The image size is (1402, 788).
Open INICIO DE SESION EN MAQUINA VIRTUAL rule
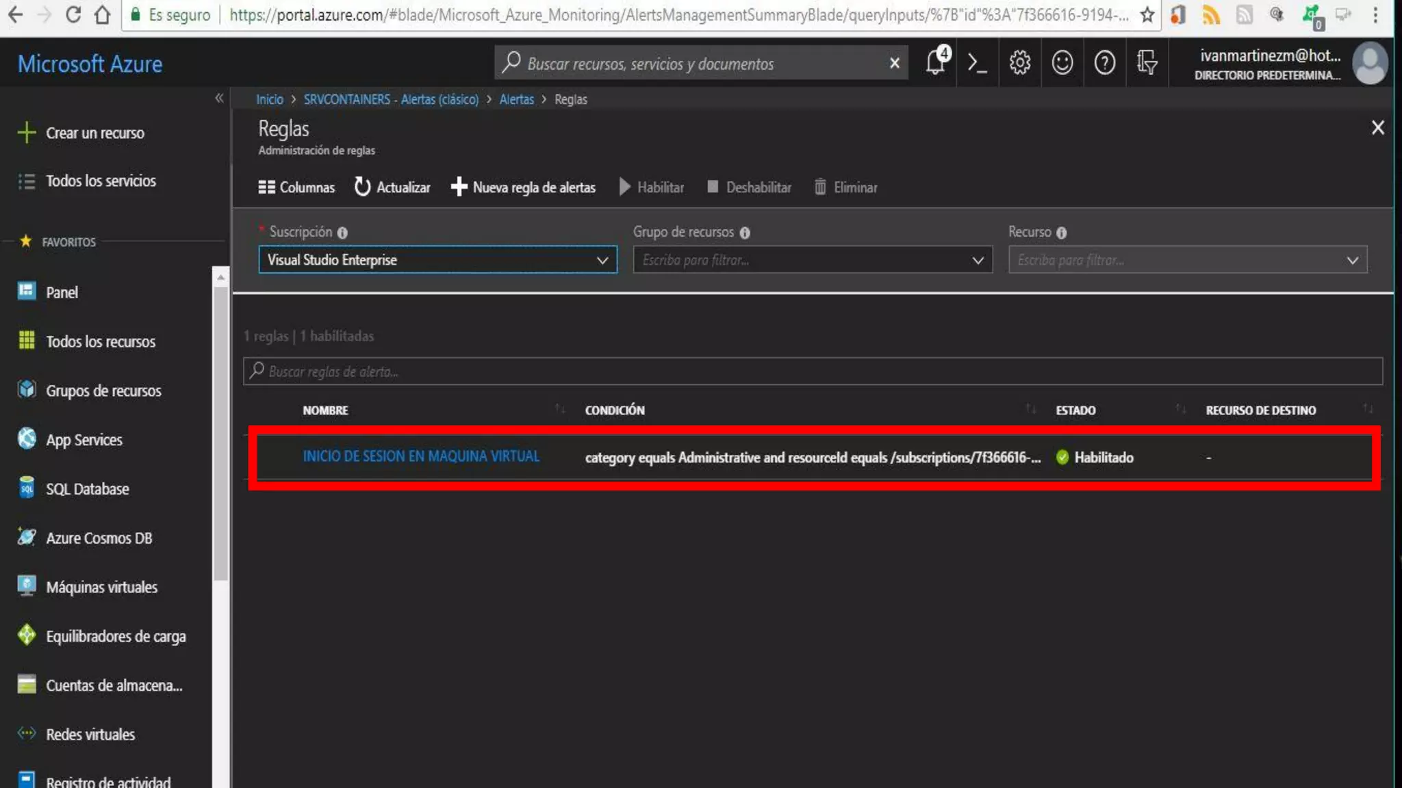[x=421, y=456]
